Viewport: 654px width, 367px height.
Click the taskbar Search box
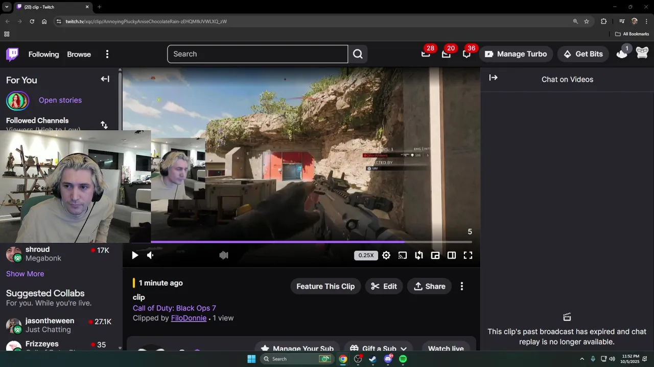pyautogui.click(x=297, y=359)
